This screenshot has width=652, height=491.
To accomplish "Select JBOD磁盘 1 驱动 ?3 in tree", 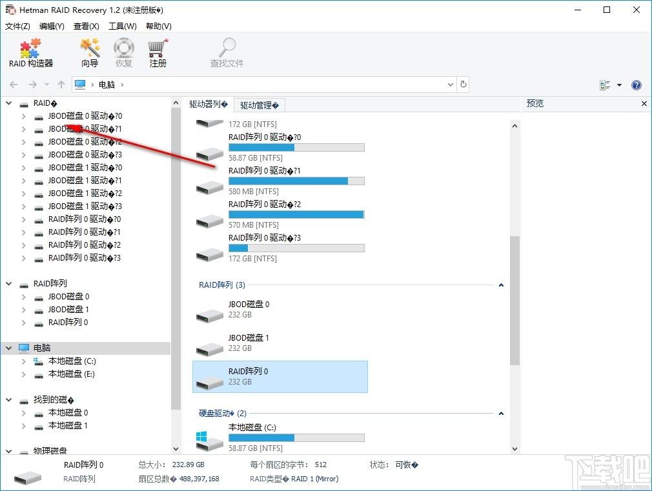I will [85, 206].
